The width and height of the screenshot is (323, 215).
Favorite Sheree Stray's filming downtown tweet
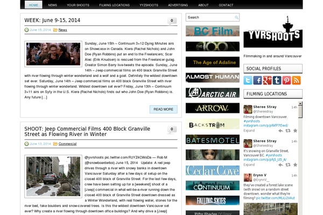(295, 131)
